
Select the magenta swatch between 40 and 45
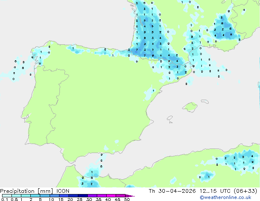point(111,196)
